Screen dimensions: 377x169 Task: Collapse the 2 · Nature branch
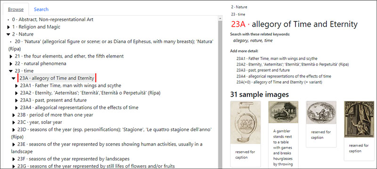point(8,34)
